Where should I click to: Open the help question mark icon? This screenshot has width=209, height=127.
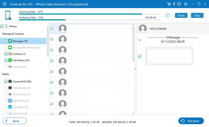tap(168, 15)
